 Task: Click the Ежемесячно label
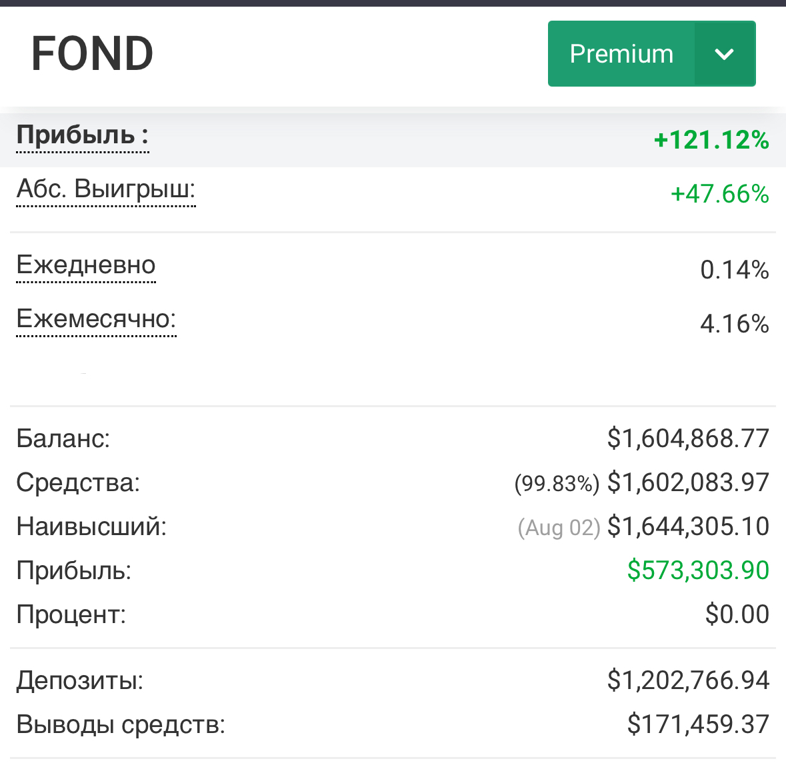(96, 319)
